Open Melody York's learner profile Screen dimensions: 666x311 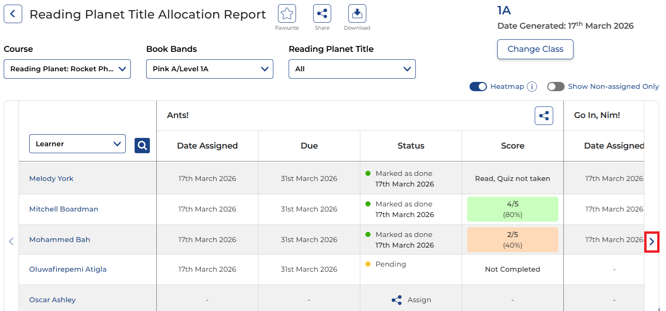51,179
